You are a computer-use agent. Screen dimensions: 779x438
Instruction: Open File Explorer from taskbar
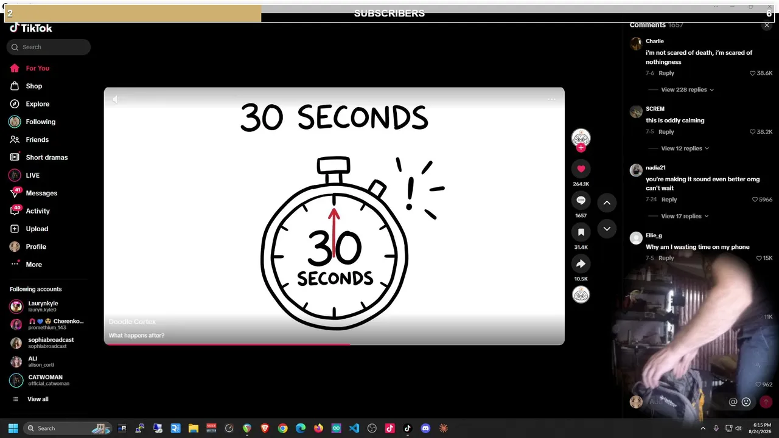click(194, 428)
